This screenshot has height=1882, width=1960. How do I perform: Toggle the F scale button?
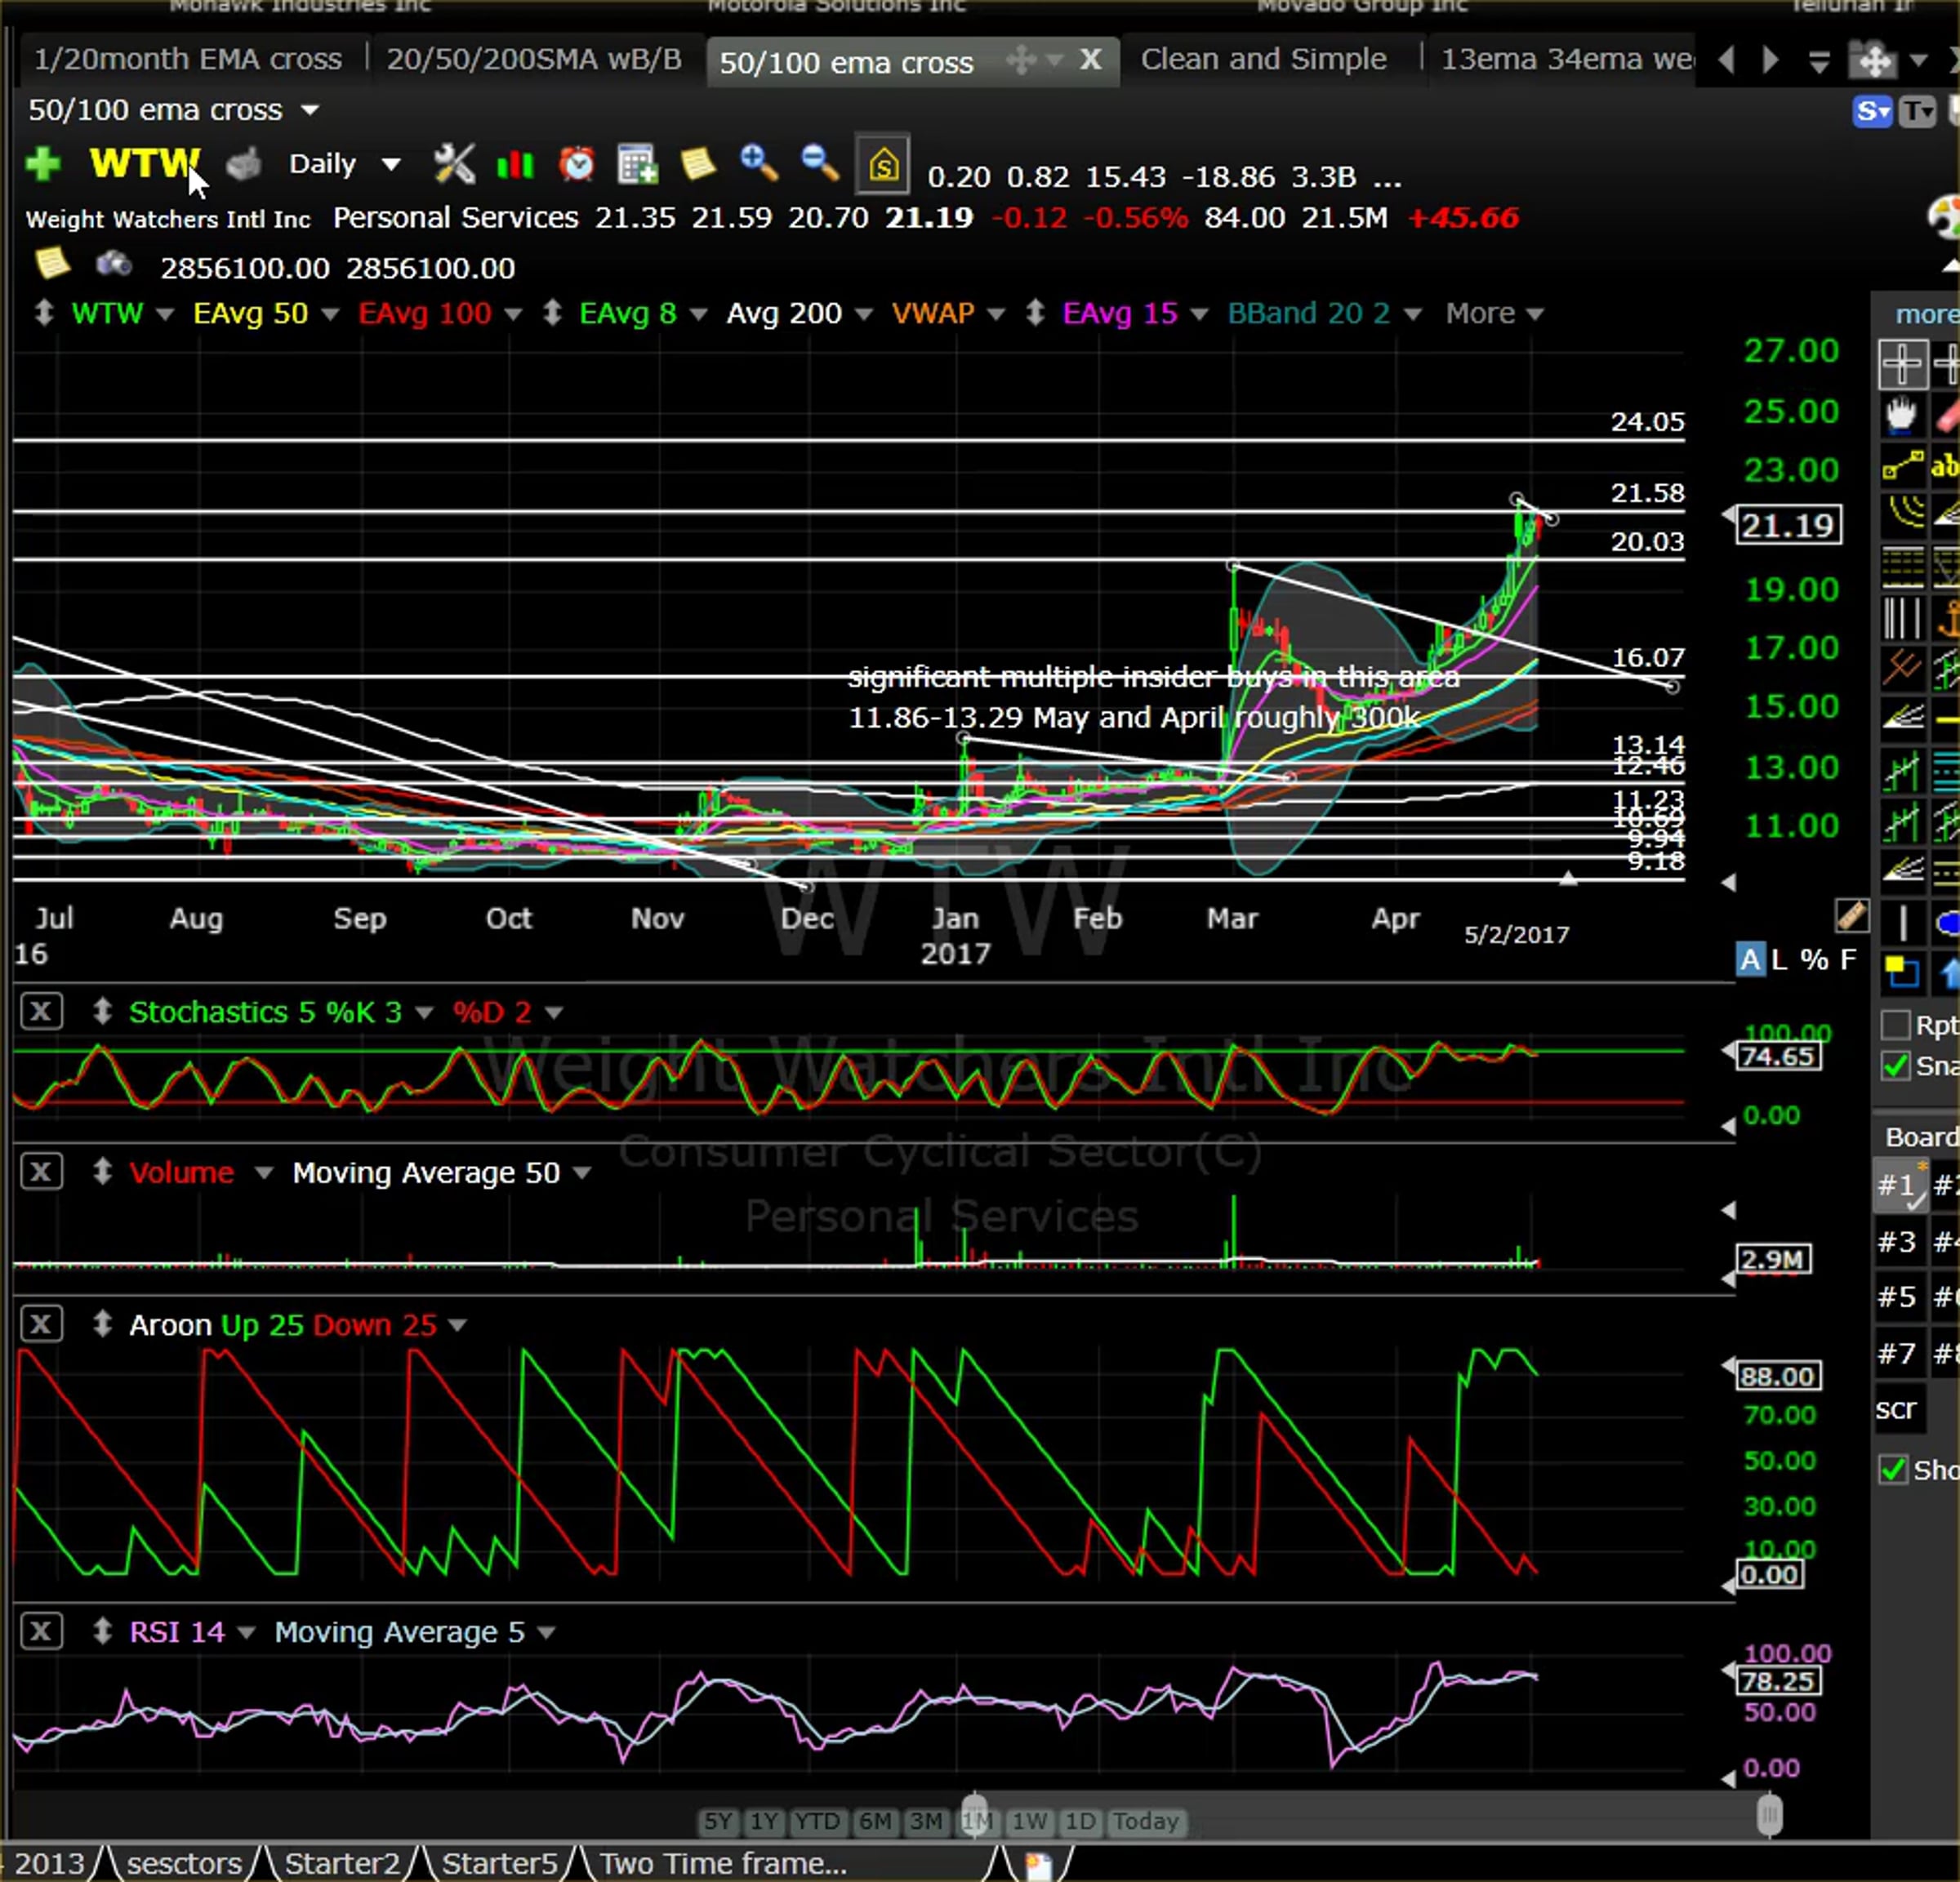pyautogui.click(x=1848, y=960)
